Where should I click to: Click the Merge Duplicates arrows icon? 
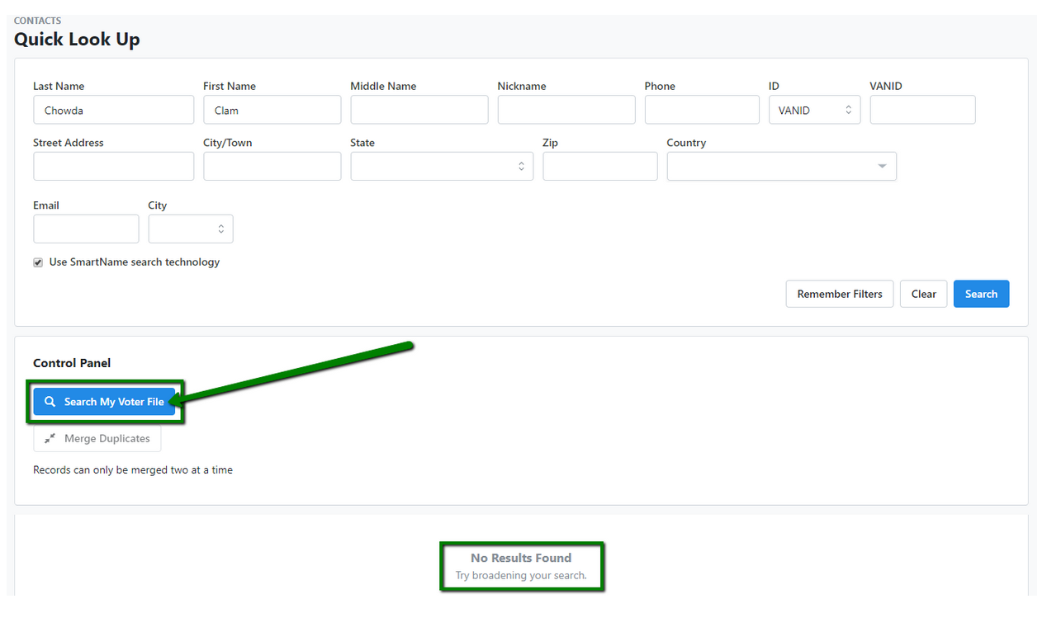(50, 439)
